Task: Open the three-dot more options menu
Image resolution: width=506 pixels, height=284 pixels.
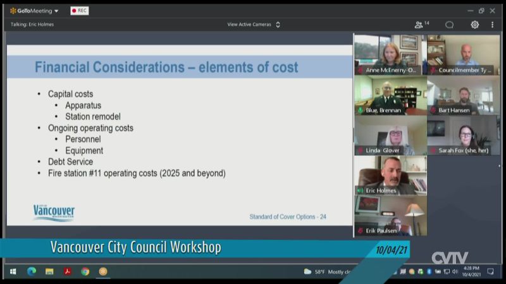Action: coord(492,25)
